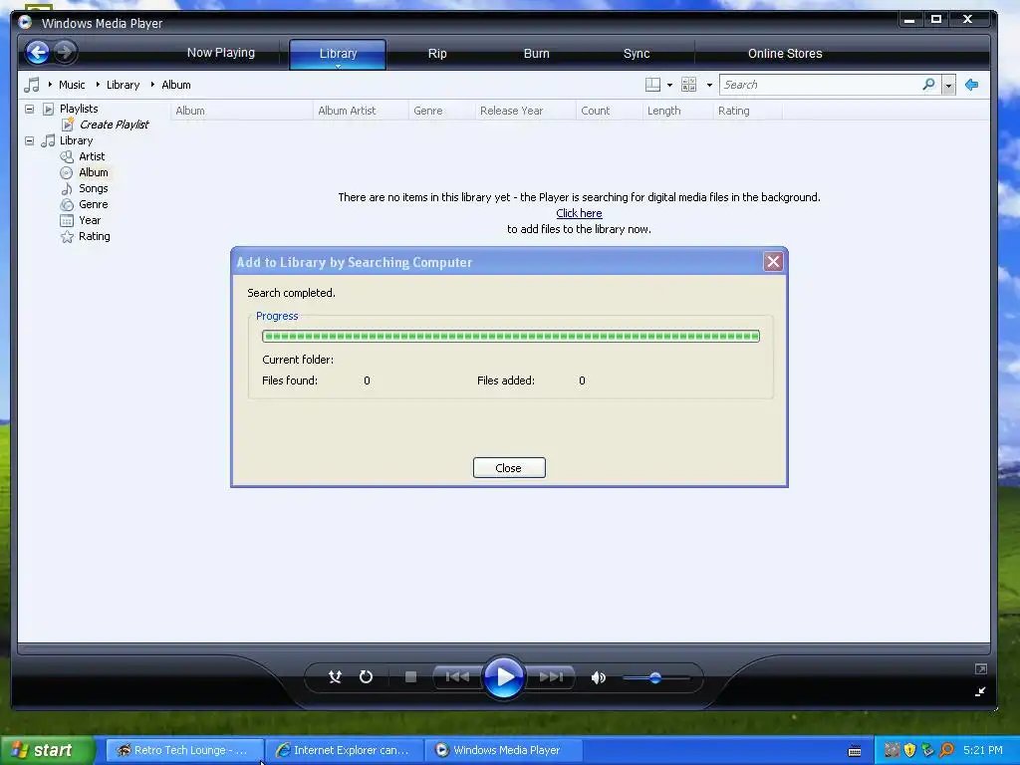Click the full screen view icon
Viewport: 1020px width, 765px height.
(981, 668)
